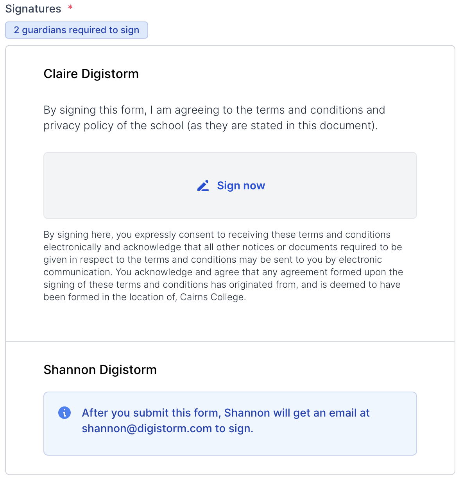Click the info badge icon beside the email notice
Image resolution: width=462 pixels, height=481 pixels.
coord(64,412)
